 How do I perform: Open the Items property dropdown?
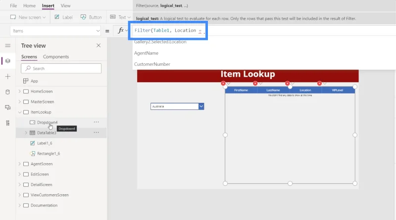tap(55, 31)
